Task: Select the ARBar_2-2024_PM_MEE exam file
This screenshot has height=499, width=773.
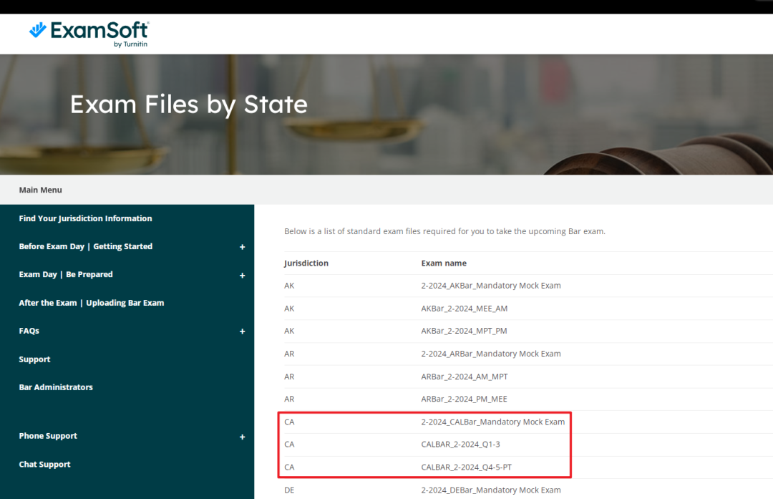Action: pyautogui.click(x=464, y=399)
